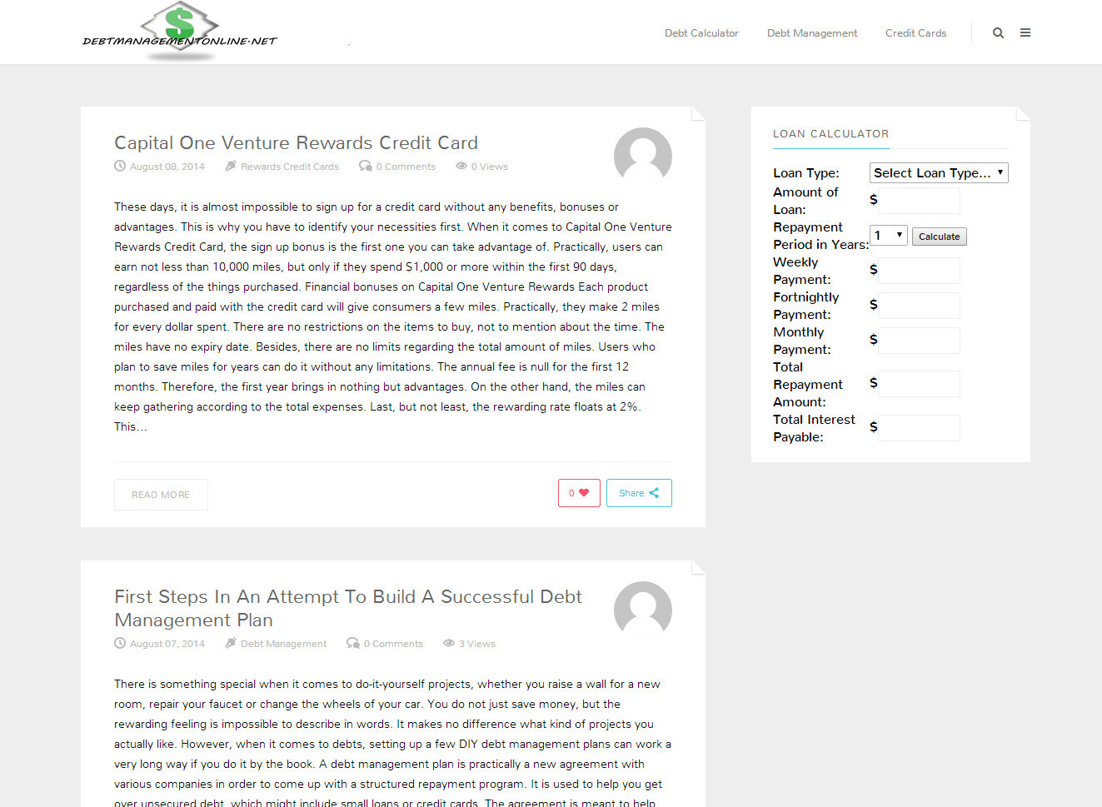This screenshot has height=807, width=1102.
Task: Open Rewards Credit Cards category link
Action: 289,167
